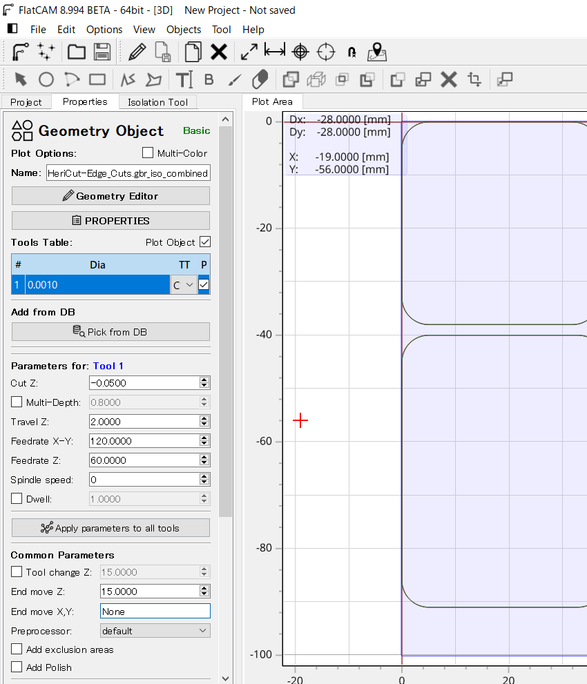587x684 pixels.
Task: Enable the Dwell checkbox
Action: point(17,498)
